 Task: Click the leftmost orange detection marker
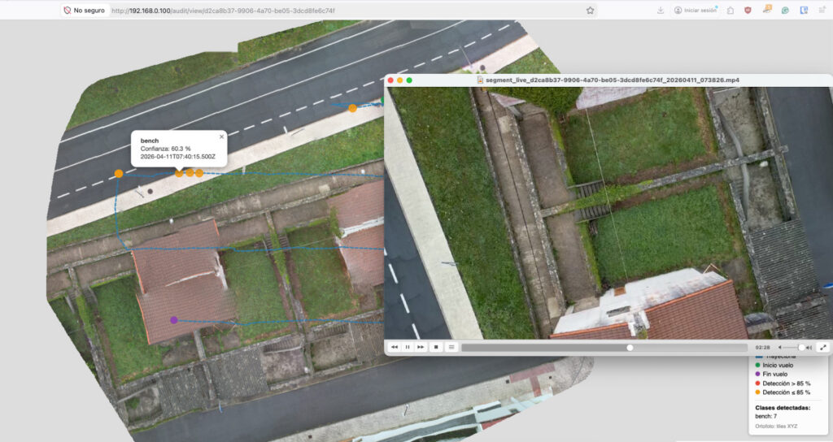click(x=119, y=173)
